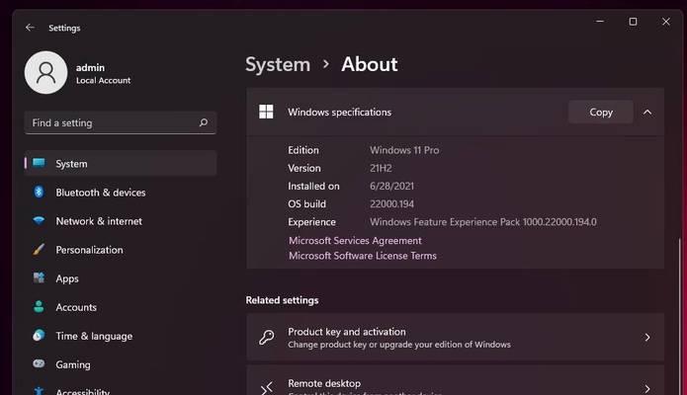Viewport: 687px width, 395px height.
Task: Click the 21H2 version value
Action: (x=381, y=168)
